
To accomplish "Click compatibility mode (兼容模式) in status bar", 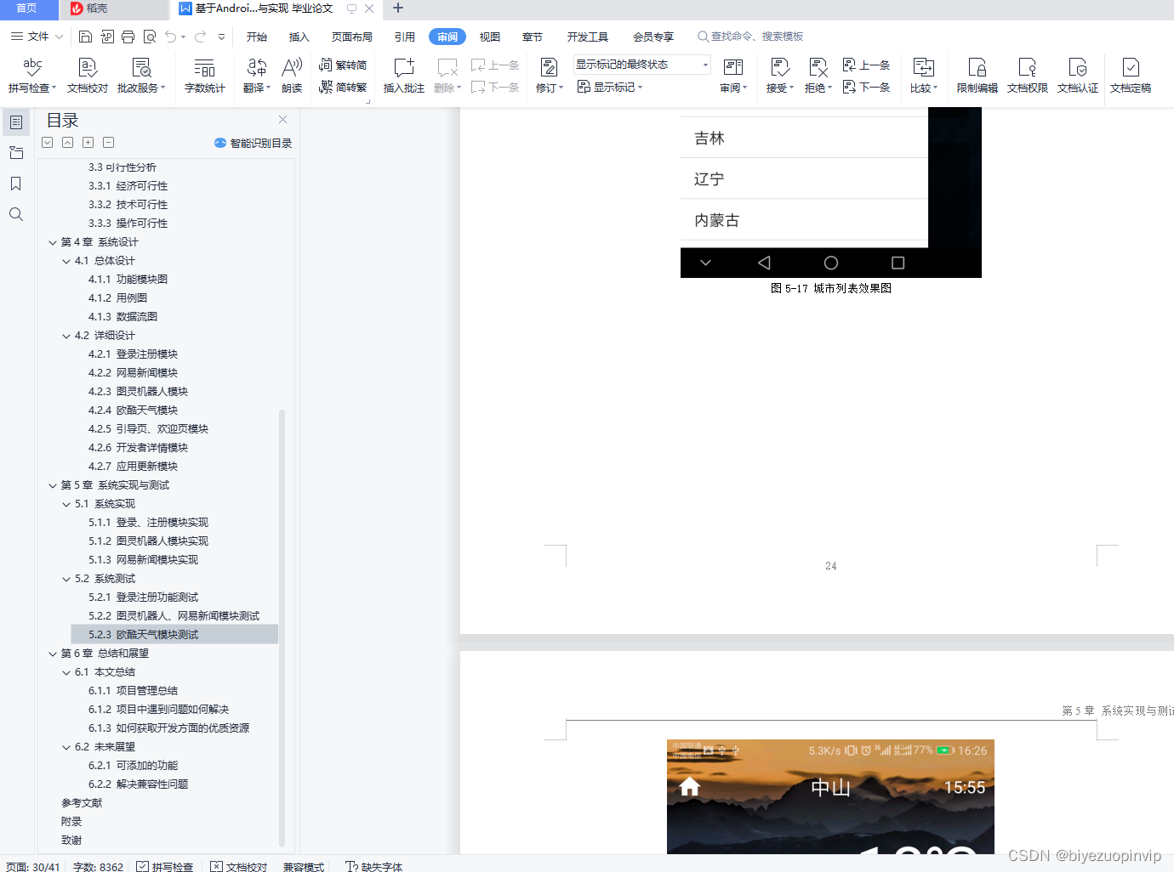I will (x=304, y=866).
